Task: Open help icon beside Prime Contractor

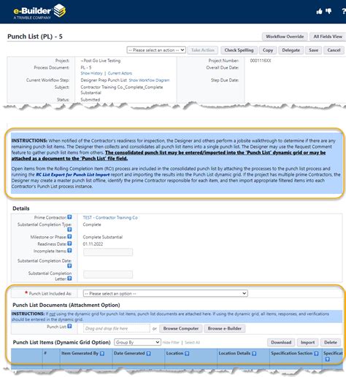Action: [69, 217]
